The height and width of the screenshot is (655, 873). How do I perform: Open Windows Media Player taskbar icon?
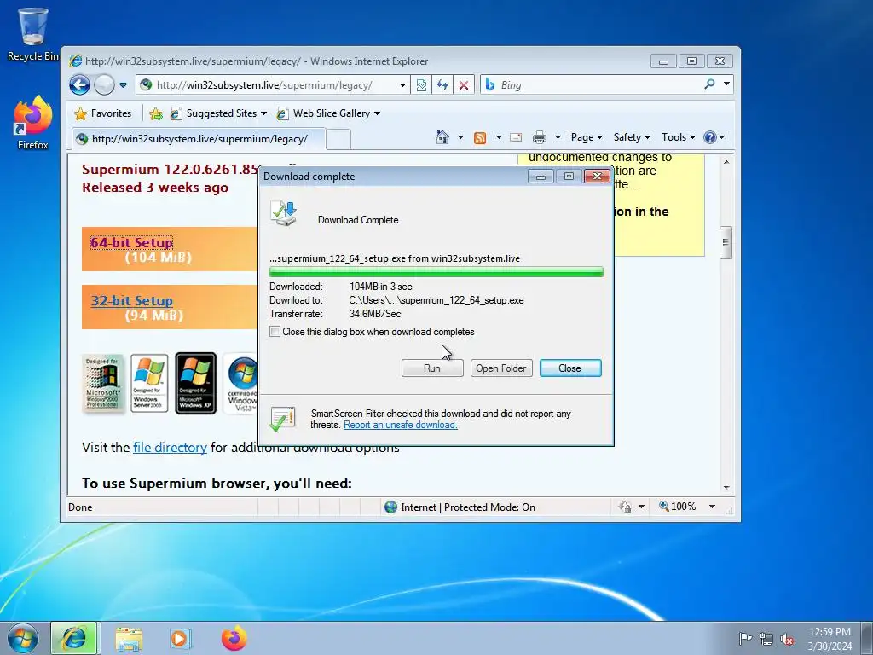point(180,638)
